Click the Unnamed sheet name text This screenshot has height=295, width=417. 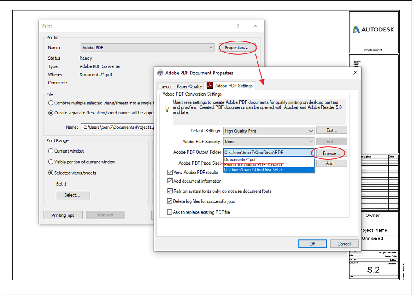(373, 238)
